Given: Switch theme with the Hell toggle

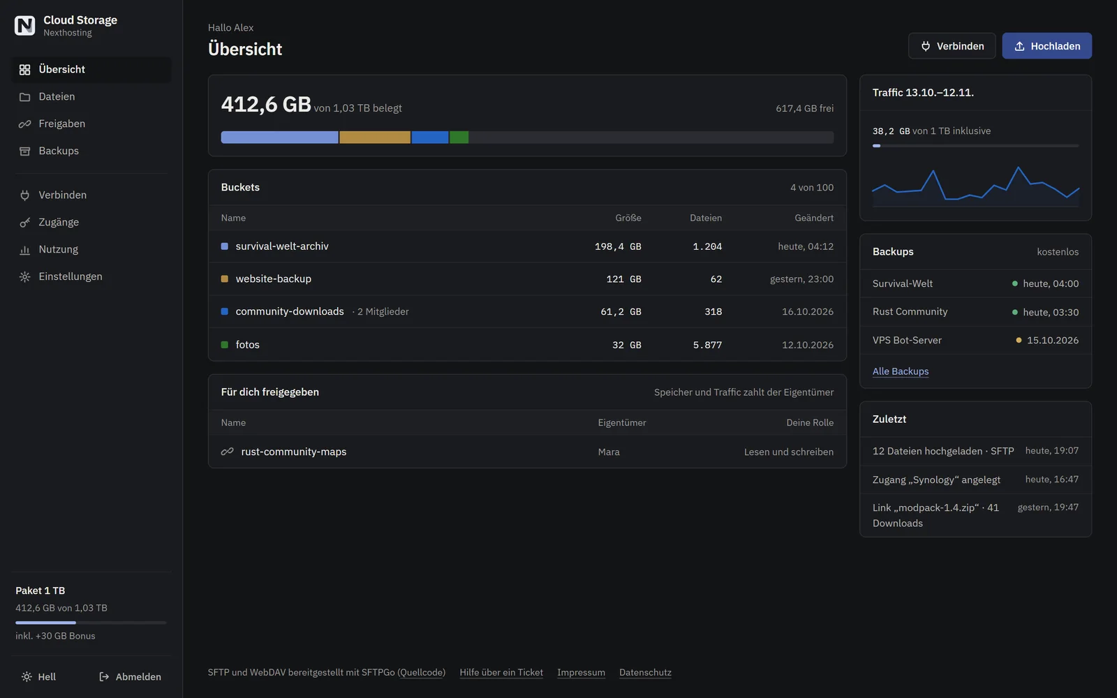Looking at the screenshot, I should [x=38, y=677].
